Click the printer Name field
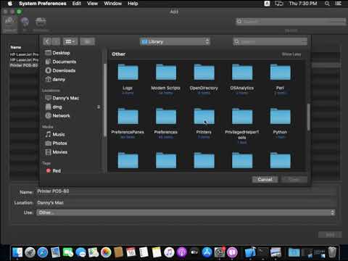348x261 pixels. click(186, 191)
